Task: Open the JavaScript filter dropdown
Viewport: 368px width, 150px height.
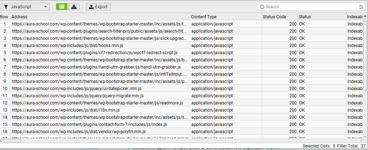Action: [x=25, y=7]
